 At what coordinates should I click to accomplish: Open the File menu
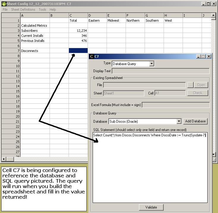pyautogui.click(x=5, y=10)
